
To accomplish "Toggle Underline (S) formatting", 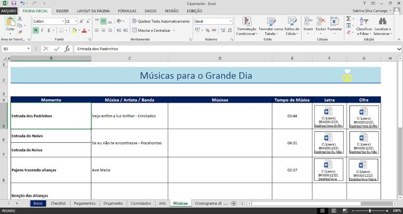I will (48, 30).
